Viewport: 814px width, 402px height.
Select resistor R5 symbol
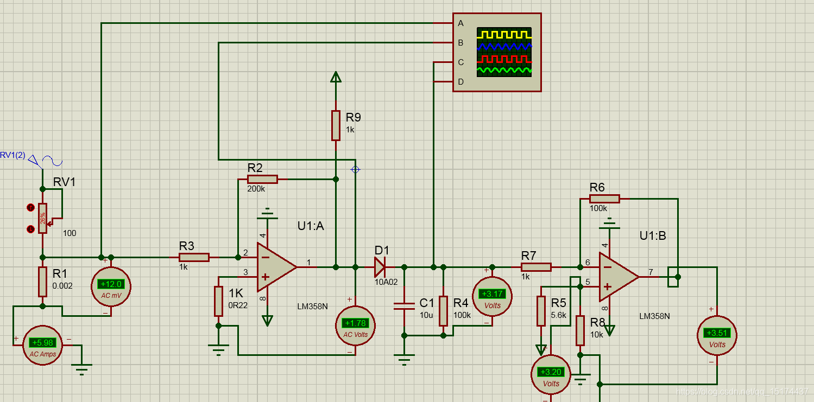tap(541, 311)
